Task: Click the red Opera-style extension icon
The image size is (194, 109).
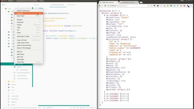Action: pyautogui.click(x=184, y=6)
